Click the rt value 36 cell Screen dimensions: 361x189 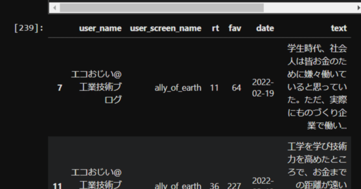[x=214, y=185]
